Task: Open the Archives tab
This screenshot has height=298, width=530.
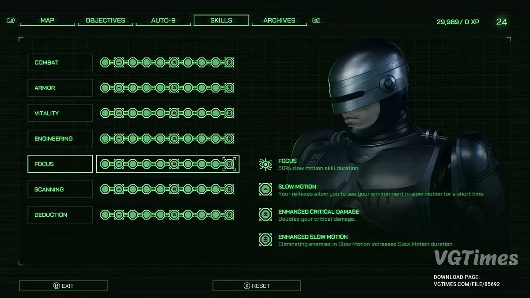Action: click(279, 20)
